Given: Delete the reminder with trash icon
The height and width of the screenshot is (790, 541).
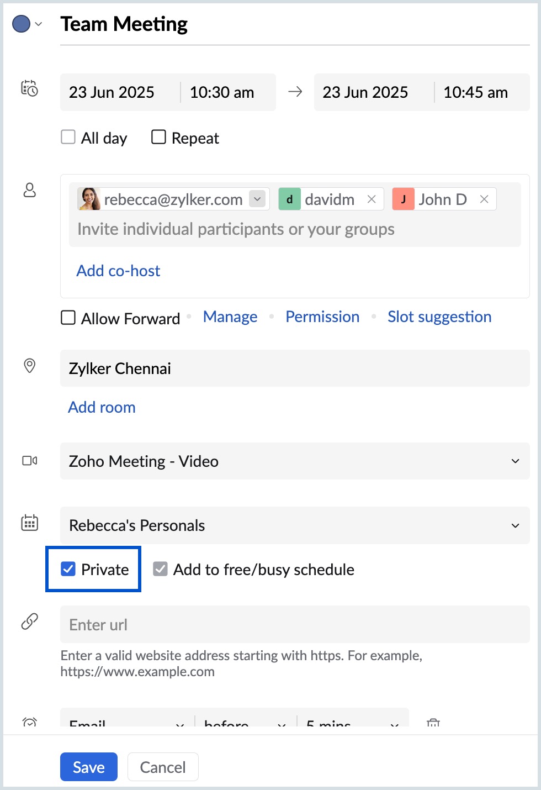Looking at the screenshot, I should (x=433, y=723).
